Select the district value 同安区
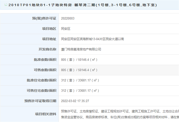The width and height of the screenshot is (179, 122). 66,29
